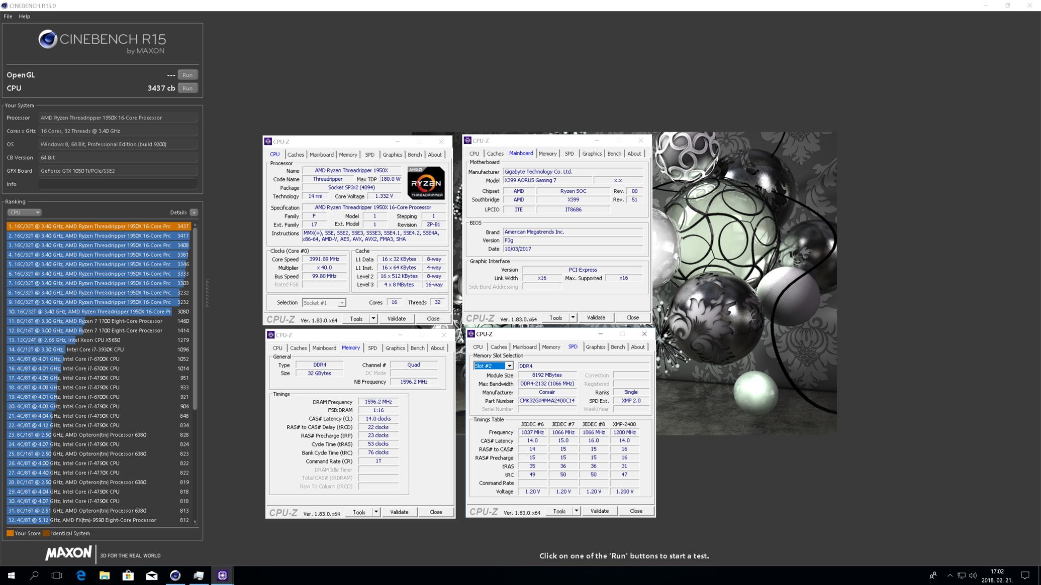Click Close button in SPD window
The image size is (1041, 585).
tap(636, 511)
